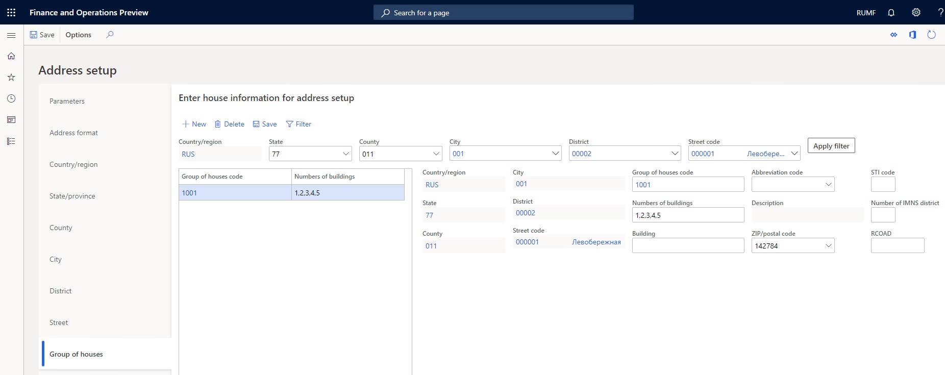
Task: Switch to the Address format tab
Action: coord(73,133)
